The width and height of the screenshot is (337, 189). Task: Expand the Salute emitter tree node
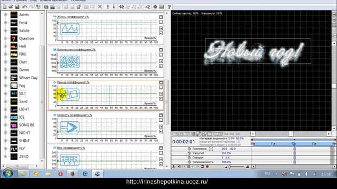tap(6, 30)
